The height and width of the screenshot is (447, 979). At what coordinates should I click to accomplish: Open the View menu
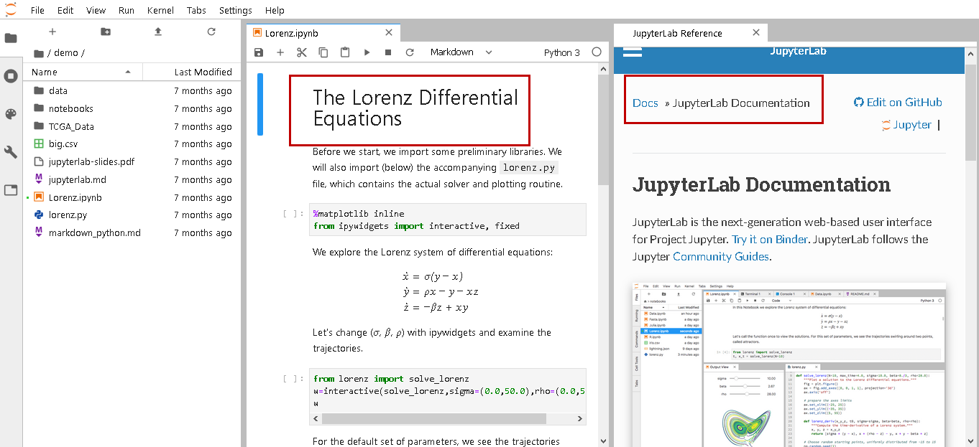pyautogui.click(x=96, y=10)
